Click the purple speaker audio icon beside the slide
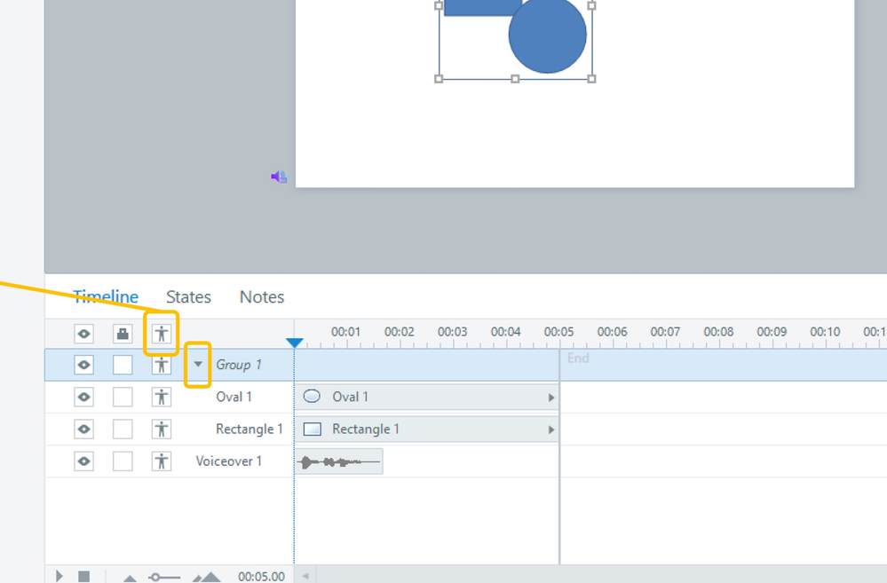The image size is (887, 583). coord(278,177)
